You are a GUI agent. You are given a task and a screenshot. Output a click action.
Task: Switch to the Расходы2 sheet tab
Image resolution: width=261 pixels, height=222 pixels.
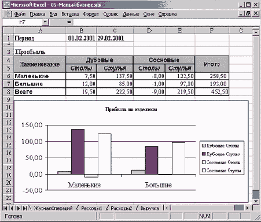[122, 208]
